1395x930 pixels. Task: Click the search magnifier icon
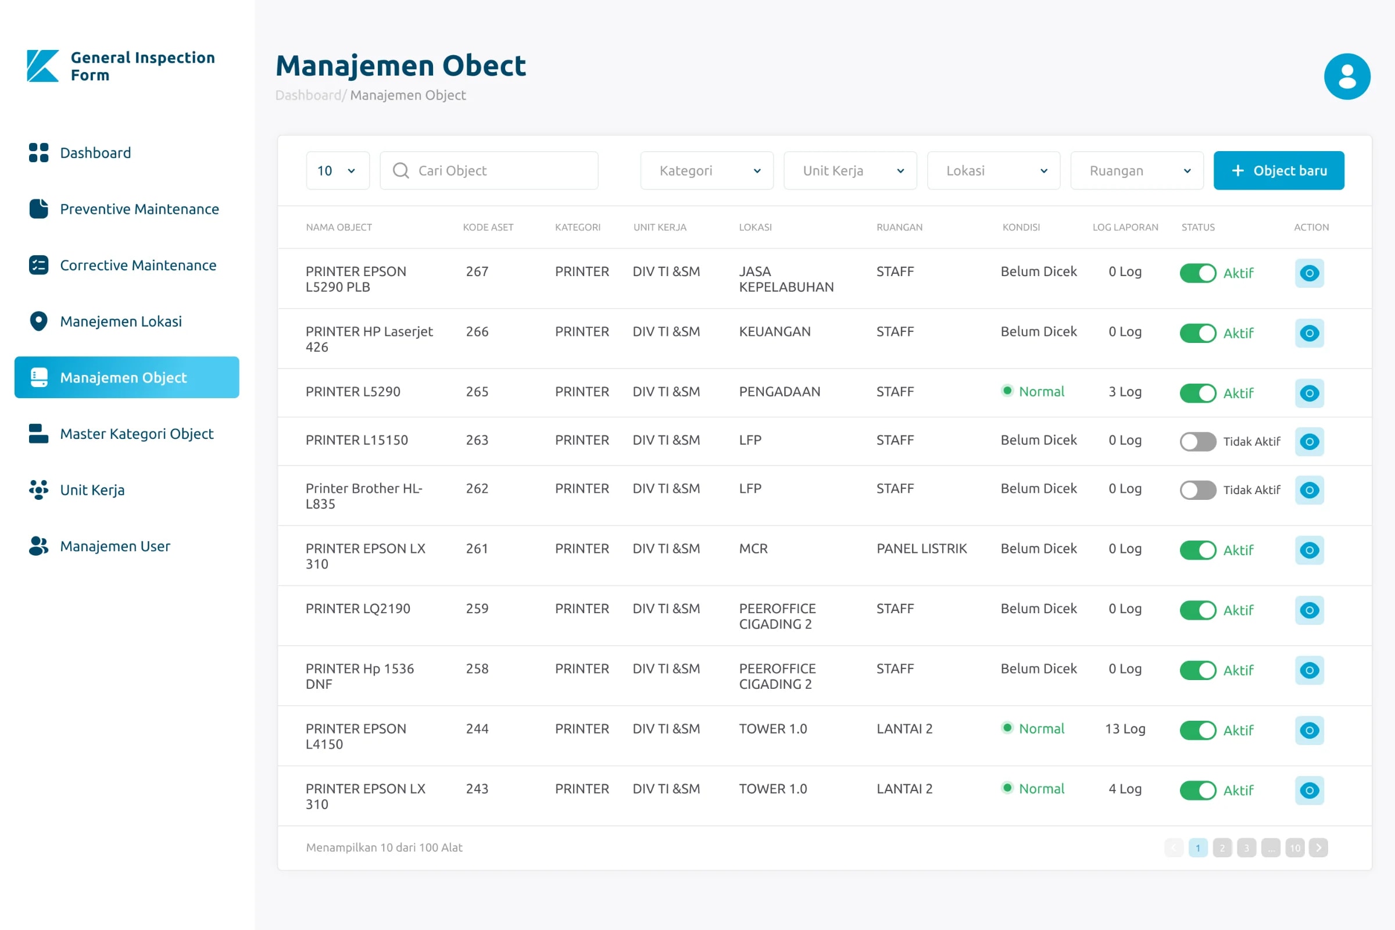[x=401, y=171]
